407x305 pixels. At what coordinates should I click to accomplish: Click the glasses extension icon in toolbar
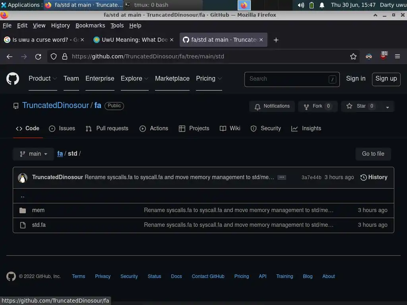point(368,56)
